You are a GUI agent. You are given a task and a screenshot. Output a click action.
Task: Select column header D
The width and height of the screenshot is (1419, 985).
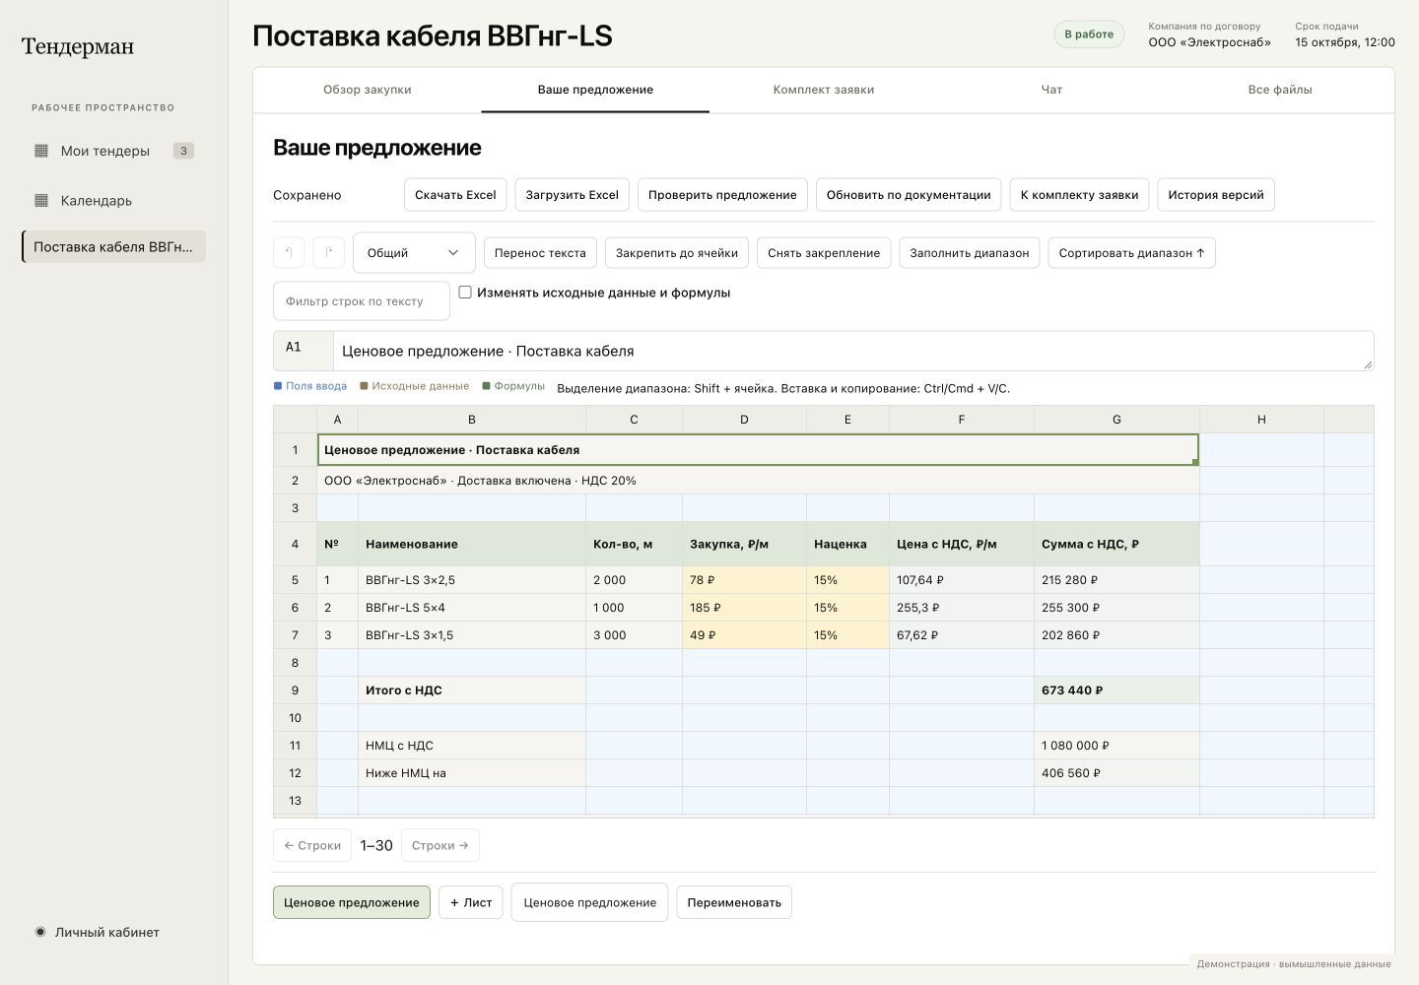point(744,420)
